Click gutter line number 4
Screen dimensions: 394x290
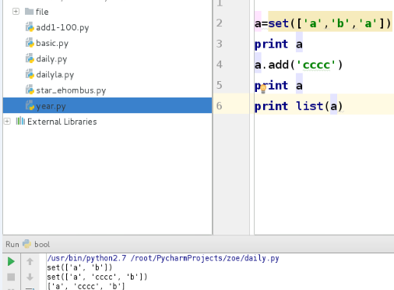220,64
